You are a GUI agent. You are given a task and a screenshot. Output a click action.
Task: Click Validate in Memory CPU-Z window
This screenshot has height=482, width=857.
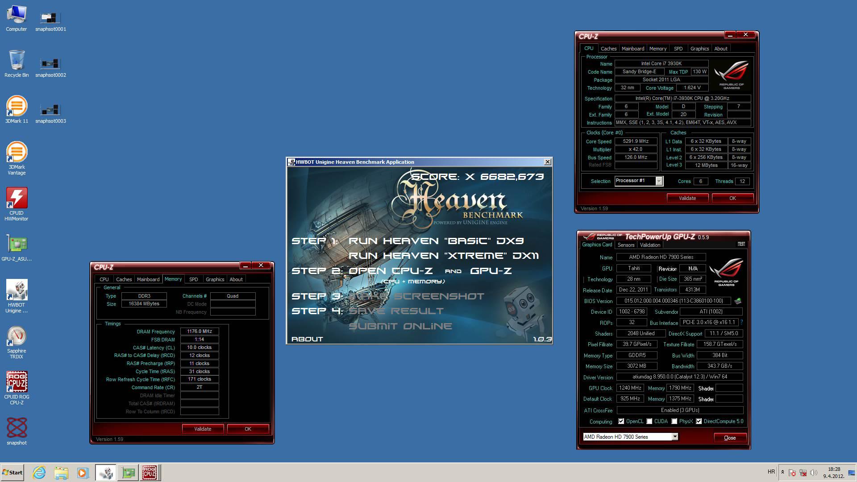coord(203,429)
